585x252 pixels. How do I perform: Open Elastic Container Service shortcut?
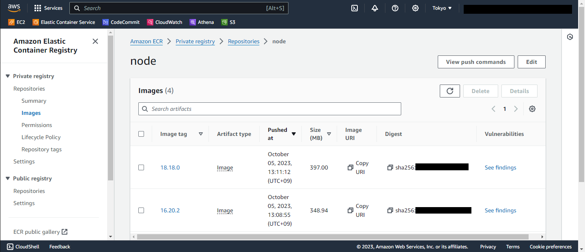click(64, 22)
